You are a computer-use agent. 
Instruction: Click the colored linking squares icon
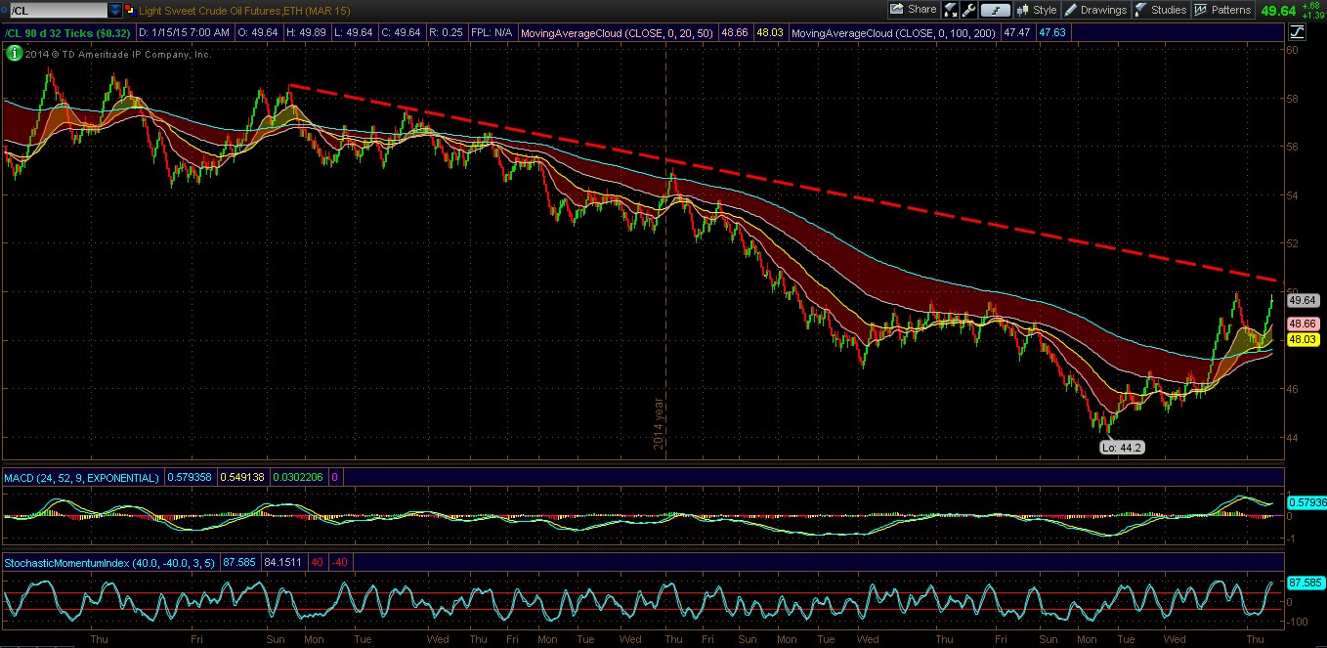click(x=130, y=10)
